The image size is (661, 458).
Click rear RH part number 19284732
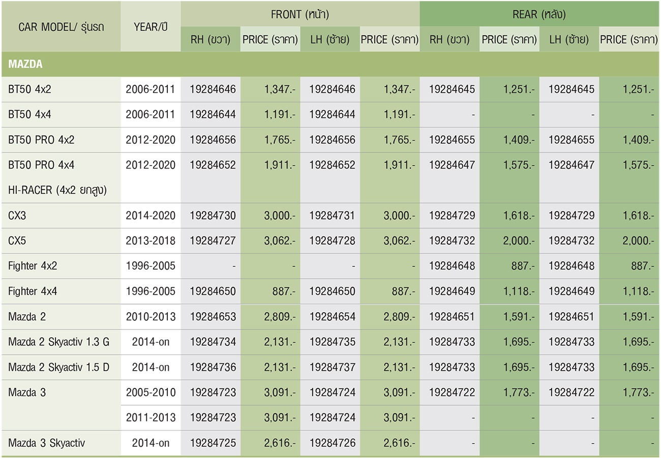tap(452, 241)
